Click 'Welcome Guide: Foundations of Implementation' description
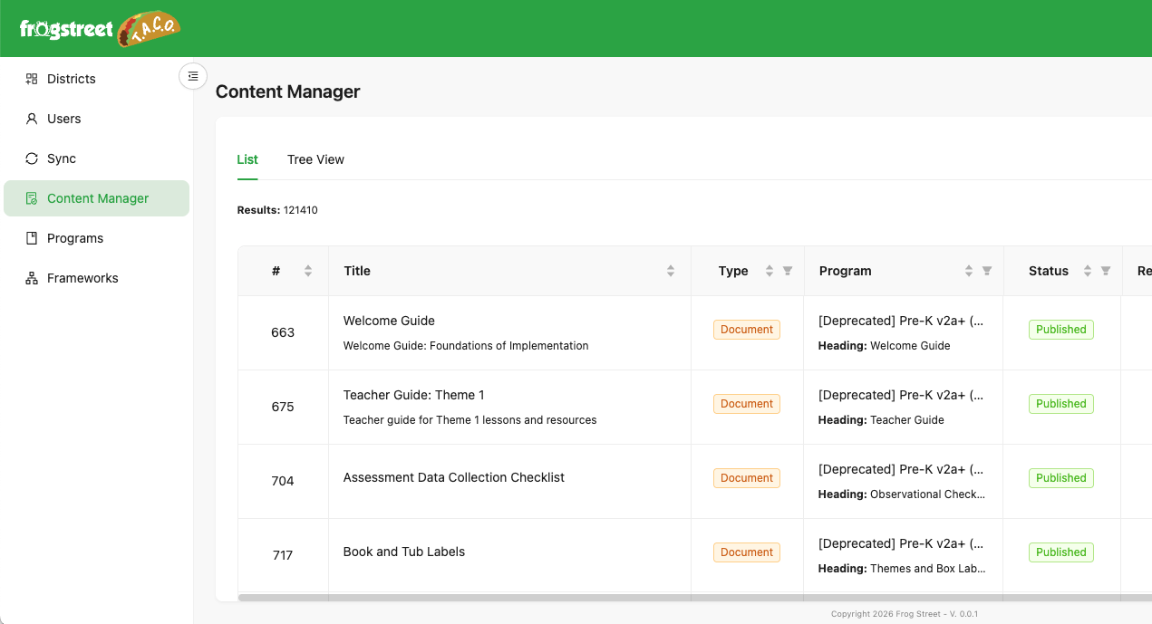The image size is (1152, 624). click(x=466, y=346)
